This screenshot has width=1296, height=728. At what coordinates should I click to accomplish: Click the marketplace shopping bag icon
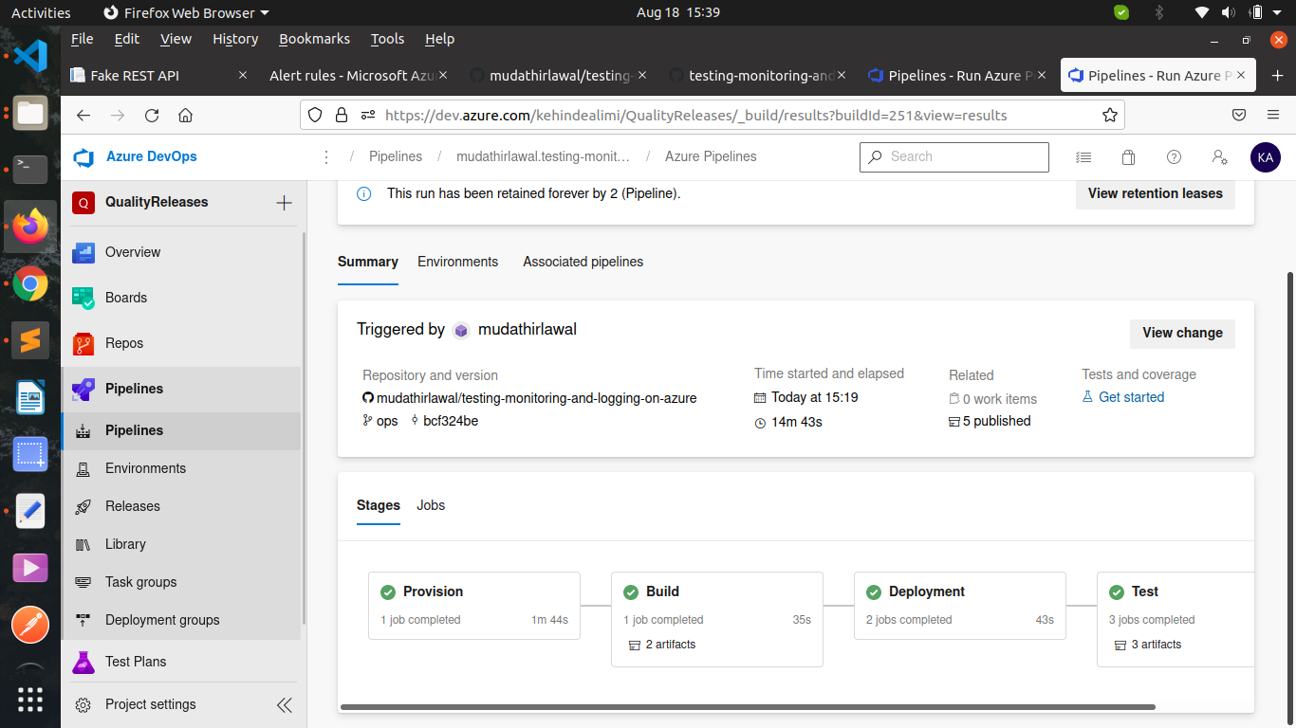pyautogui.click(x=1128, y=157)
